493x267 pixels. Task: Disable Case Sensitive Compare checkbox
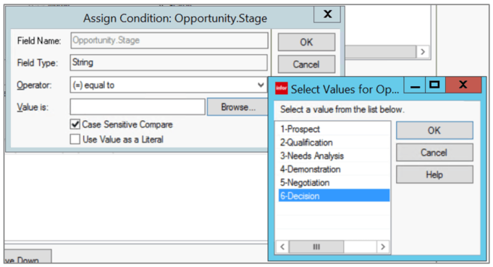point(75,124)
